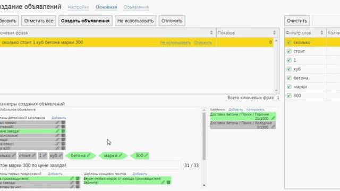
Task: Edit the header template ending 'в20!'
Action: click(x=57, y=148)
